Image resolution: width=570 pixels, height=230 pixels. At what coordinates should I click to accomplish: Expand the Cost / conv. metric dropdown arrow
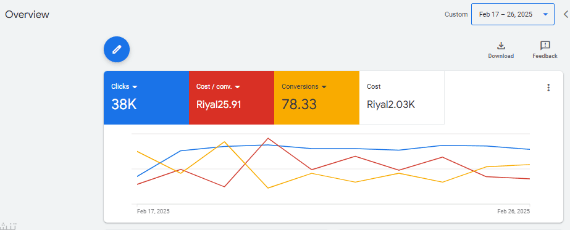[x=238, y=87]
